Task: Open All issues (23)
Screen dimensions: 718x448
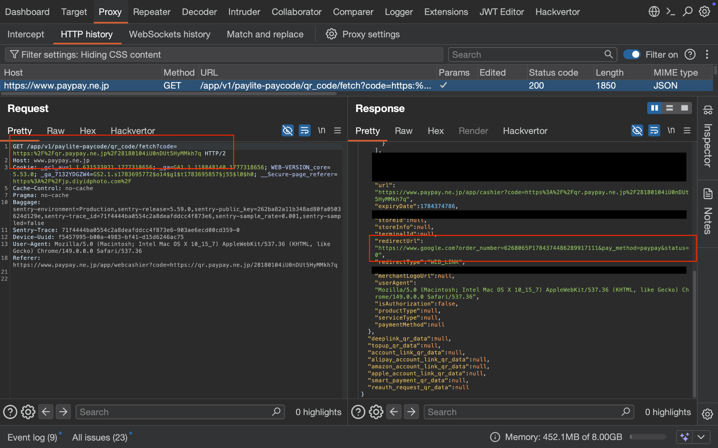Action: click(100, 437)
